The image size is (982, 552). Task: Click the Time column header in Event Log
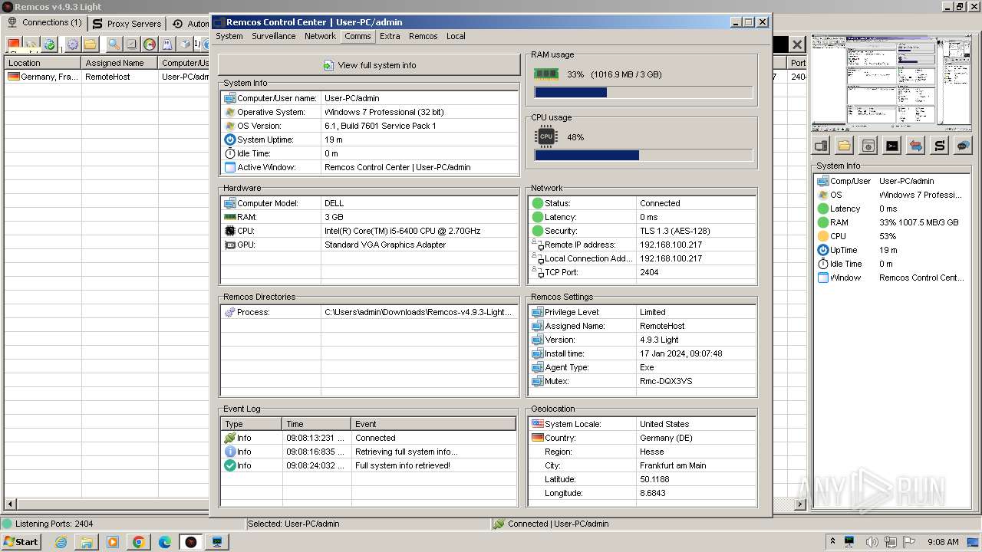click(x=317, y=424)
